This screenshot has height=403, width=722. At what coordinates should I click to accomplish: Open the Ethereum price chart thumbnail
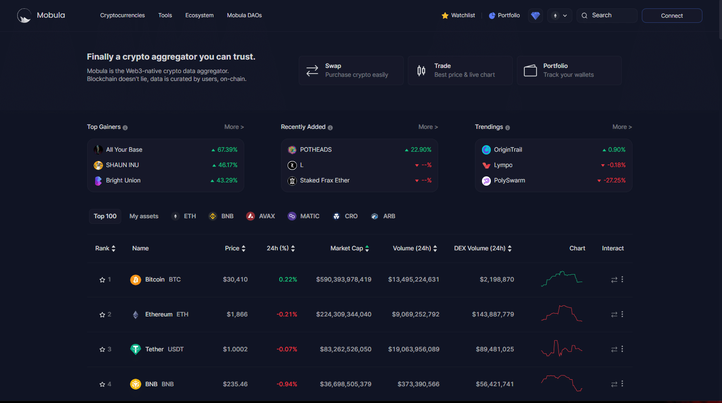(562, 314)
